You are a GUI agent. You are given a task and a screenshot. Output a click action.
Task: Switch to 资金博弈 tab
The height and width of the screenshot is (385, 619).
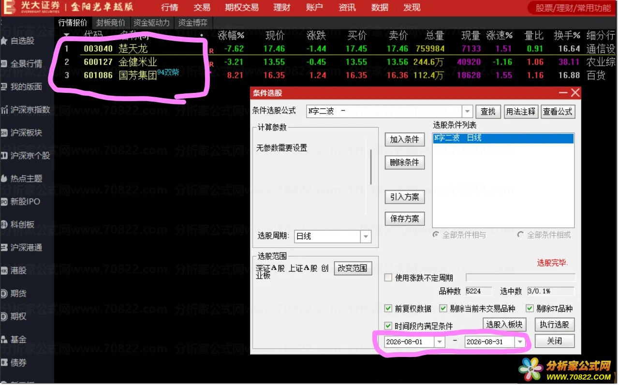tap(193, 23)
